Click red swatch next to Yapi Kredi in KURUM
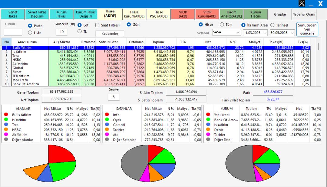The height and width of the screenshot is (187, 327). 208,114
